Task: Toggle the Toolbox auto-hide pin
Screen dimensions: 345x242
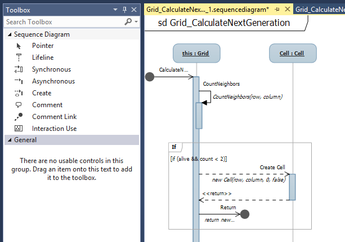Action: click(x=124, y=10)
